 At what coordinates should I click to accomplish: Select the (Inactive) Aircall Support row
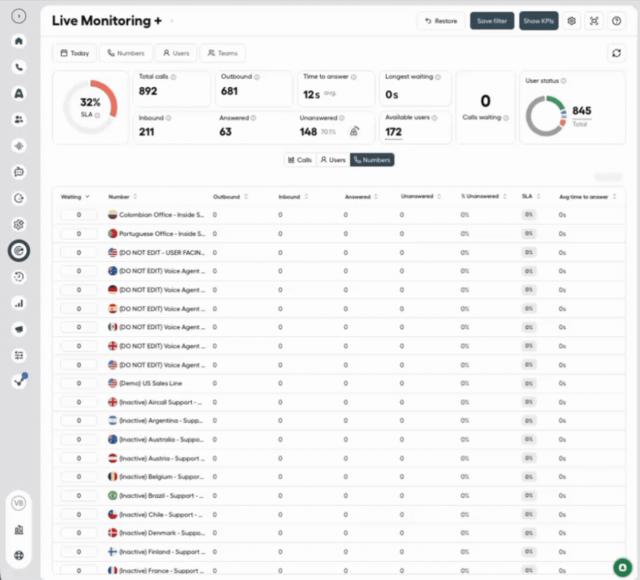point(339,402)
